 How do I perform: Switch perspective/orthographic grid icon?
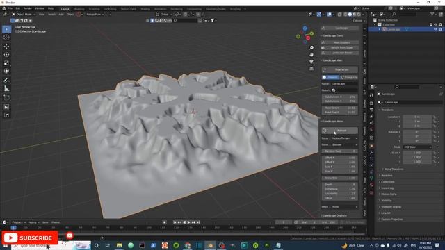tap(311, 69)
